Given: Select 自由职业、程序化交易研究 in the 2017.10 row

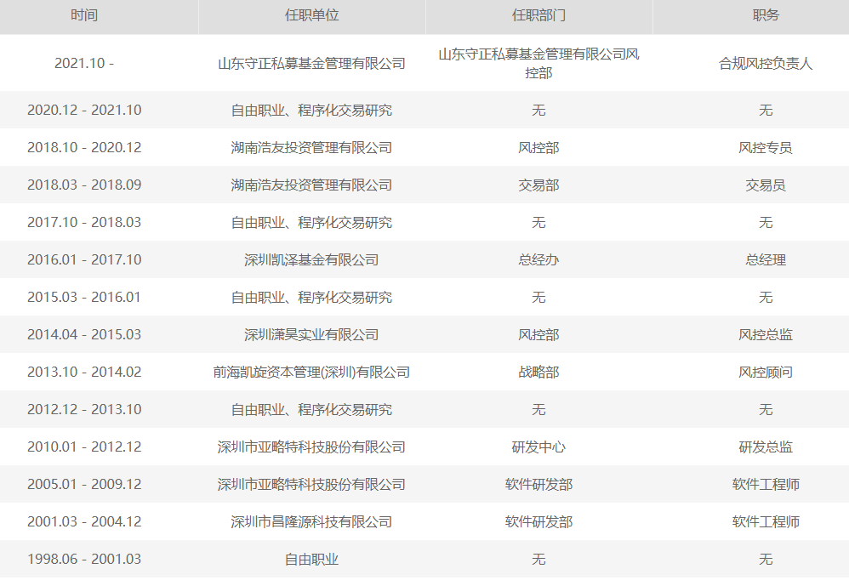Looking at the screenshot, I should [x=311, y=222].
